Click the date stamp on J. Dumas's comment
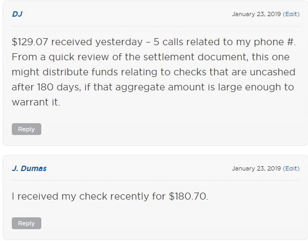Image resolution: width=308 pixels, height=241 pixels. tap(256, 168)
